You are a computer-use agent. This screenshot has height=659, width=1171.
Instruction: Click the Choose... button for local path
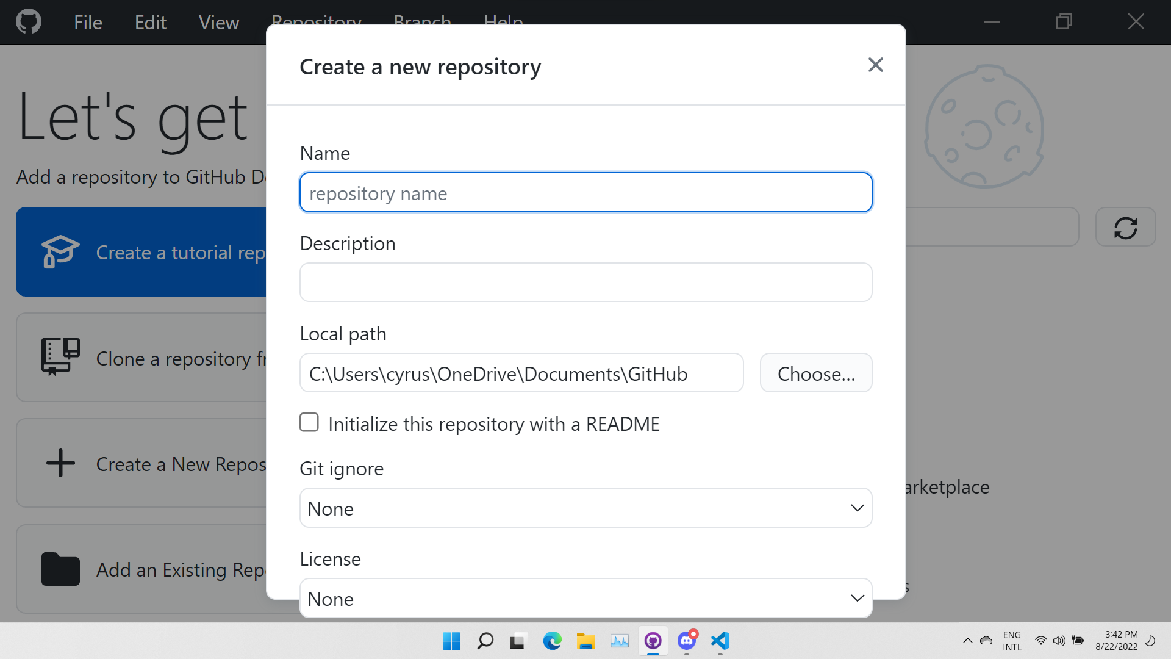(x=815, y=373)
